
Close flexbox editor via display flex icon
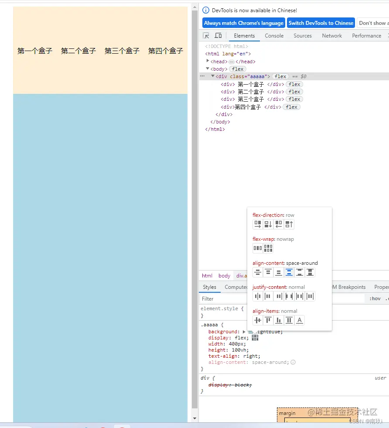click(255, 338)
